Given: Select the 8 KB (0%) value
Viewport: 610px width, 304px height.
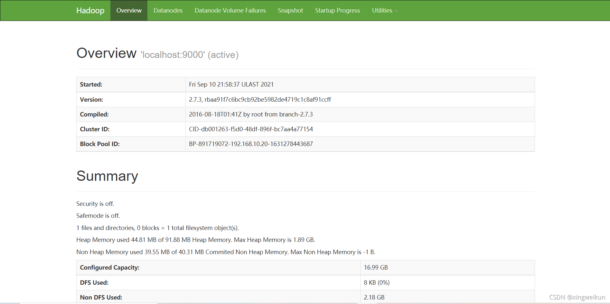Looking at the screenshot, I should click(x=377, y=282).
